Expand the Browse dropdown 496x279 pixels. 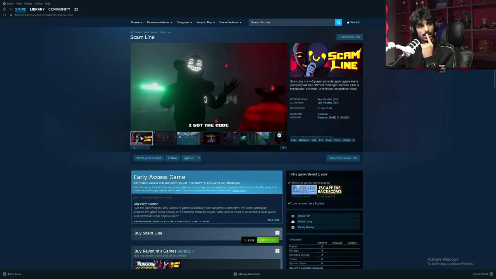tap(137, 22)
